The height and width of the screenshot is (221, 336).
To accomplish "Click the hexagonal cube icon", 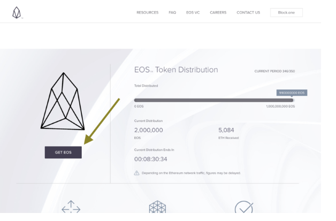I will [x=157, y=208].
